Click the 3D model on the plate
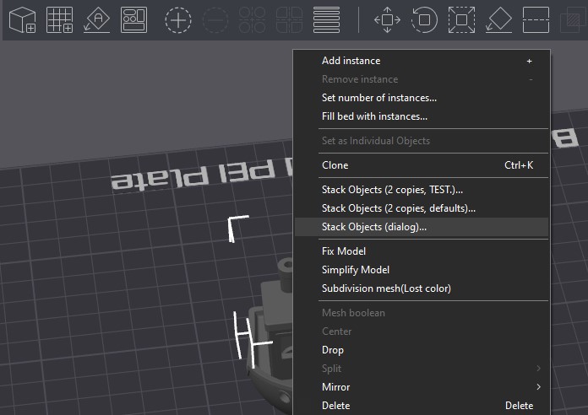Screen dimensions: 588x415 pos(272,337)
